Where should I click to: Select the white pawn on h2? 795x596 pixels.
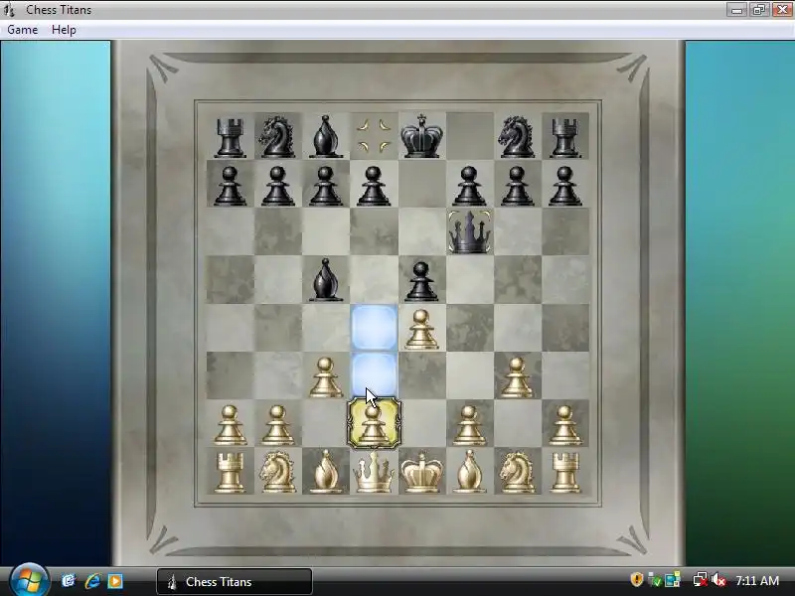tap(564, 425)
